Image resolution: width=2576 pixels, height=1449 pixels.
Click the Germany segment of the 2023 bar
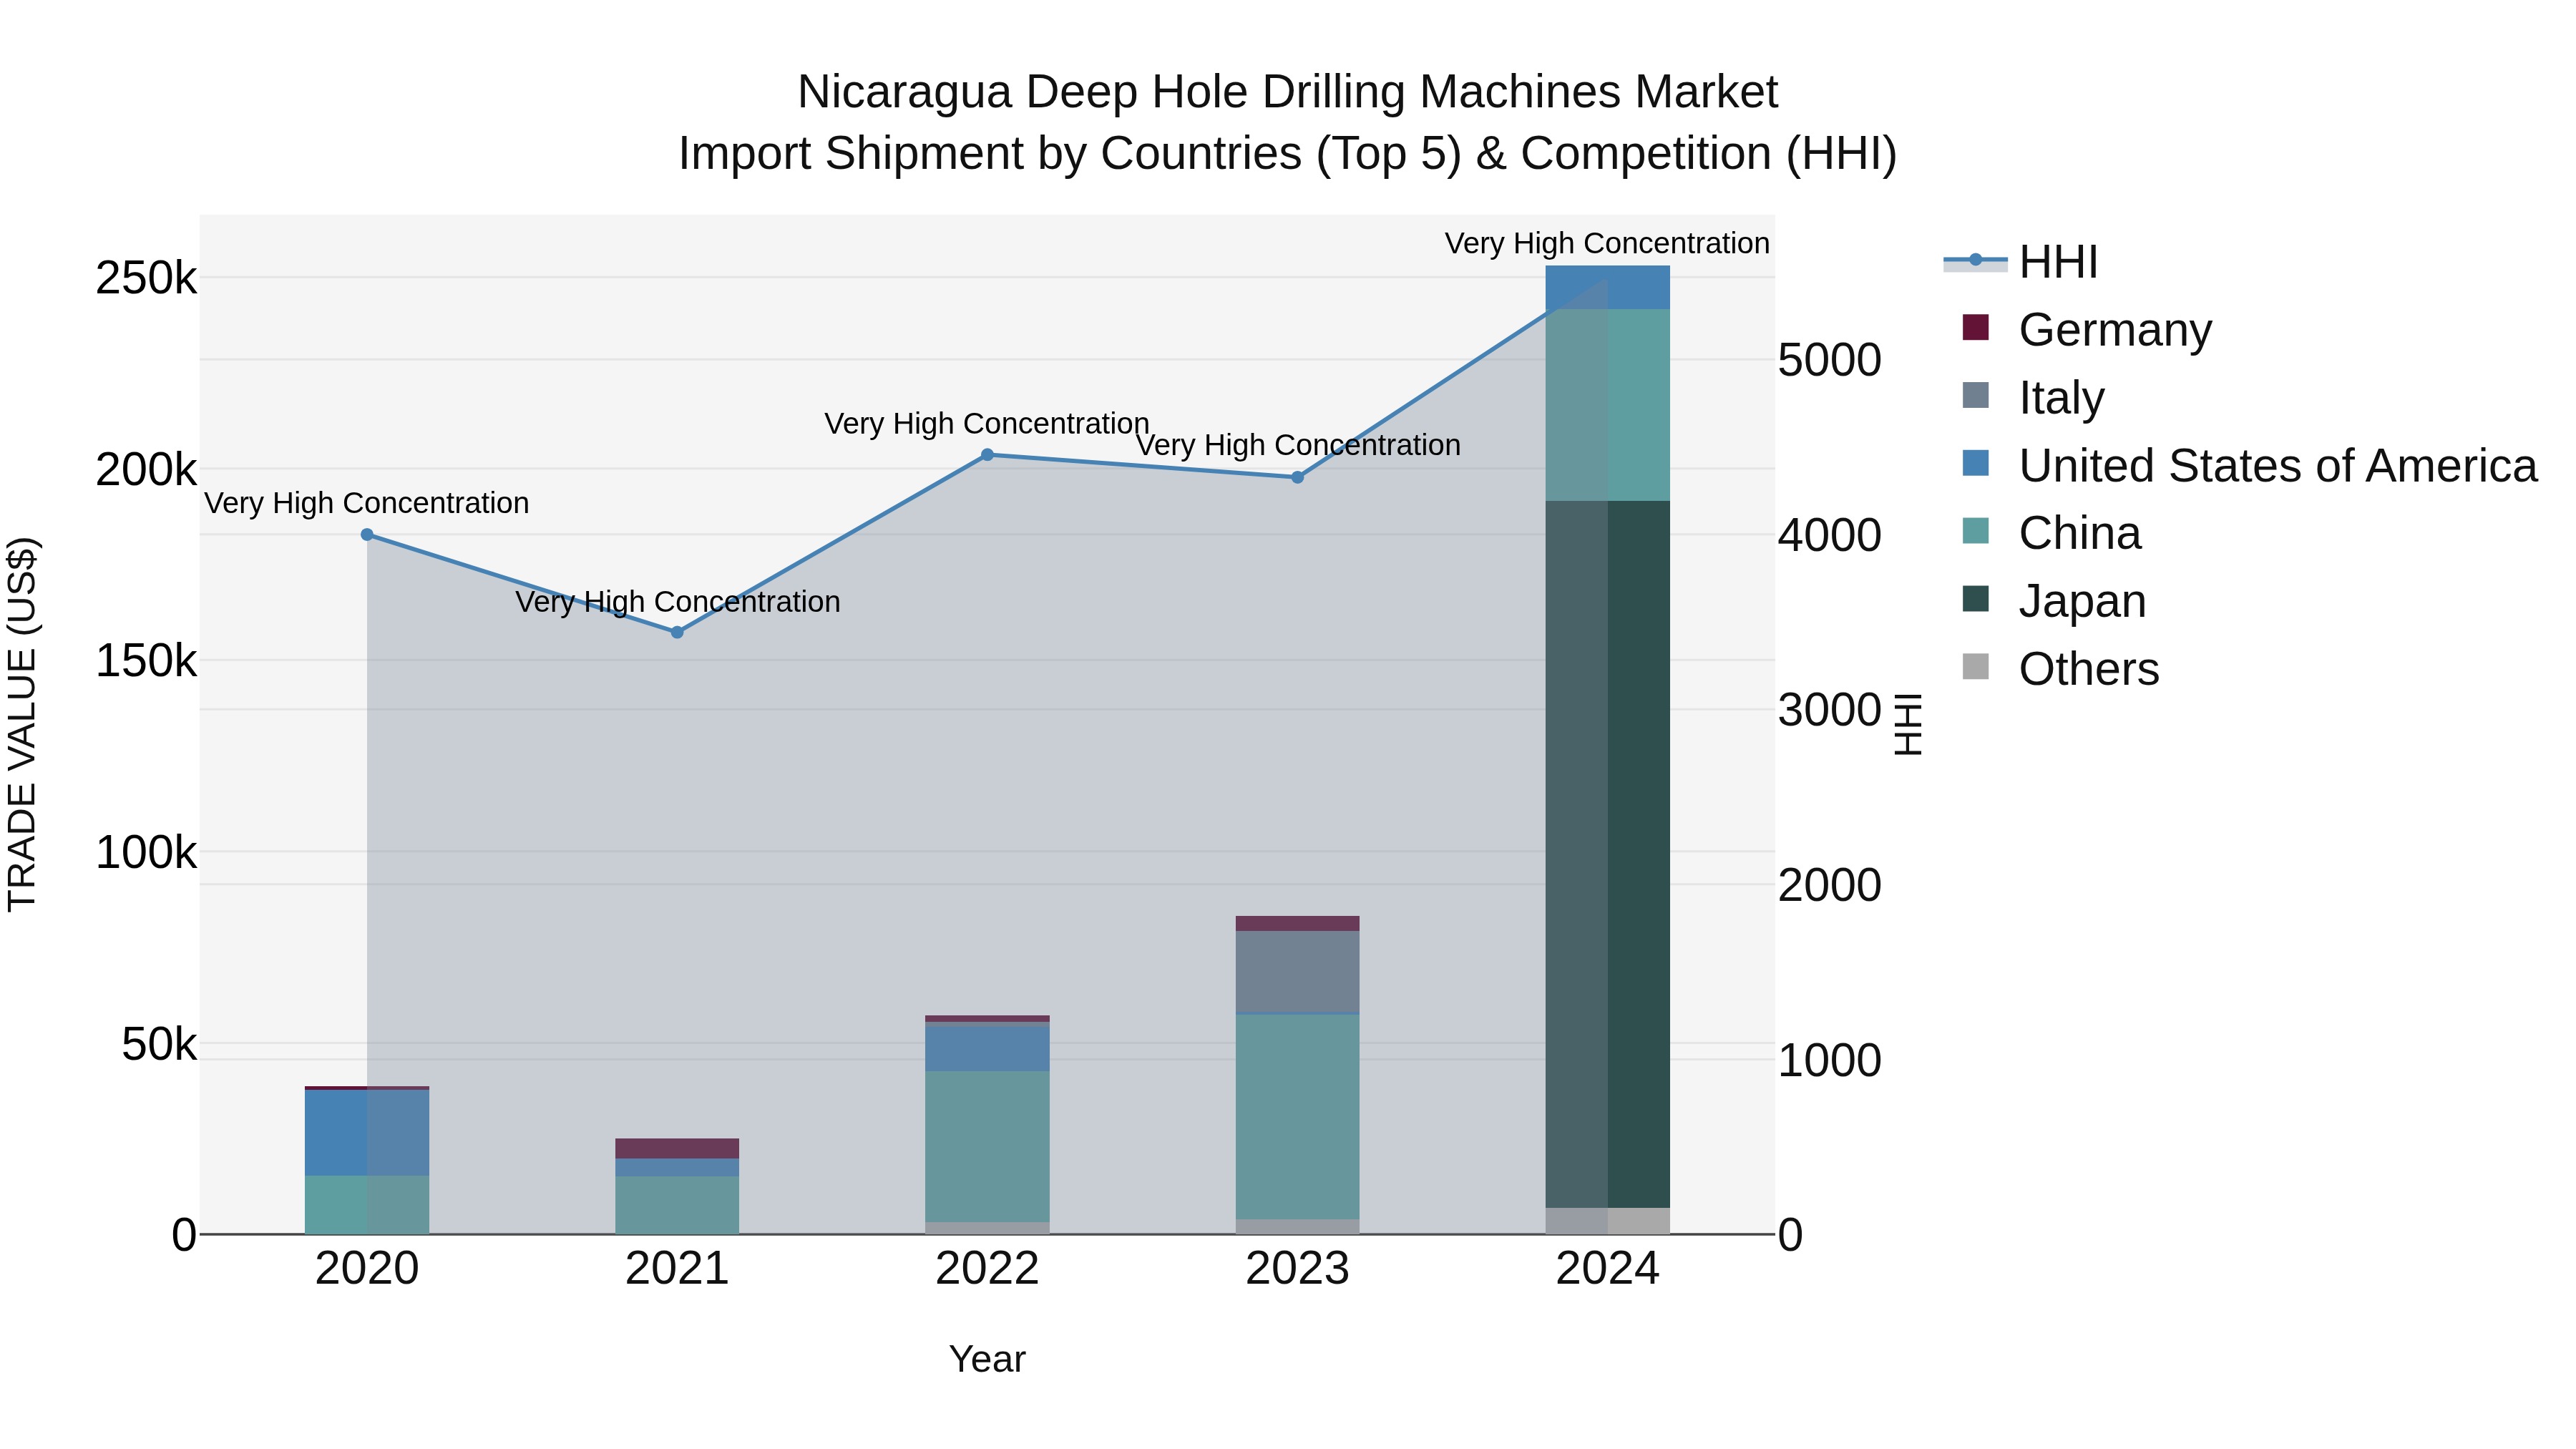pyautogui.click(x=1298, y=923)
